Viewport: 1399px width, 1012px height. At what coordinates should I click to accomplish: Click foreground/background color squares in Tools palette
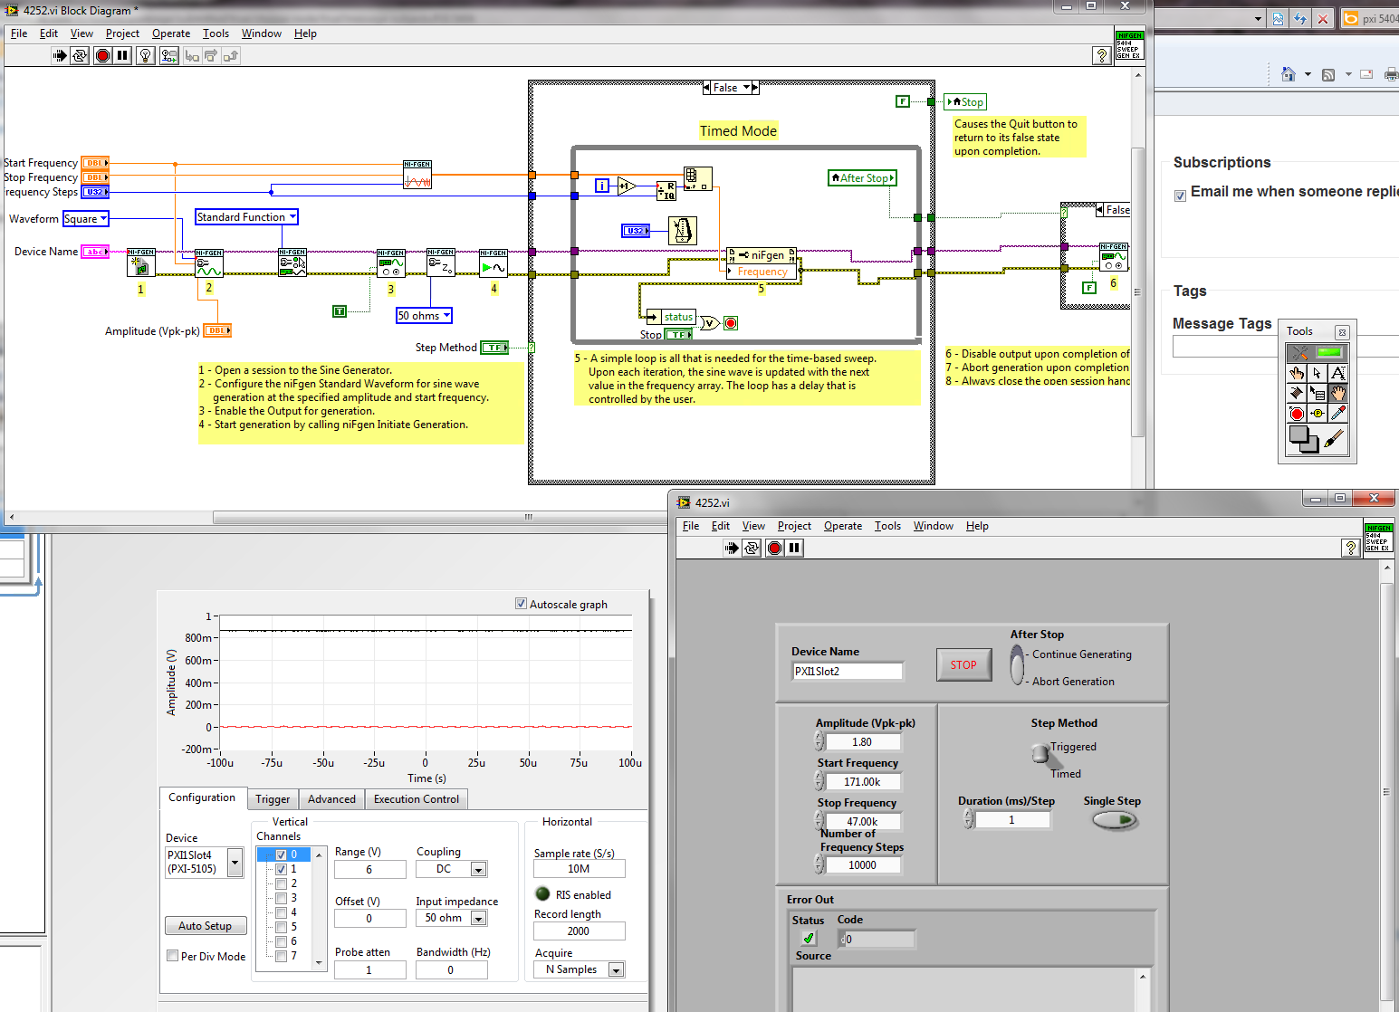[1304, 439]
